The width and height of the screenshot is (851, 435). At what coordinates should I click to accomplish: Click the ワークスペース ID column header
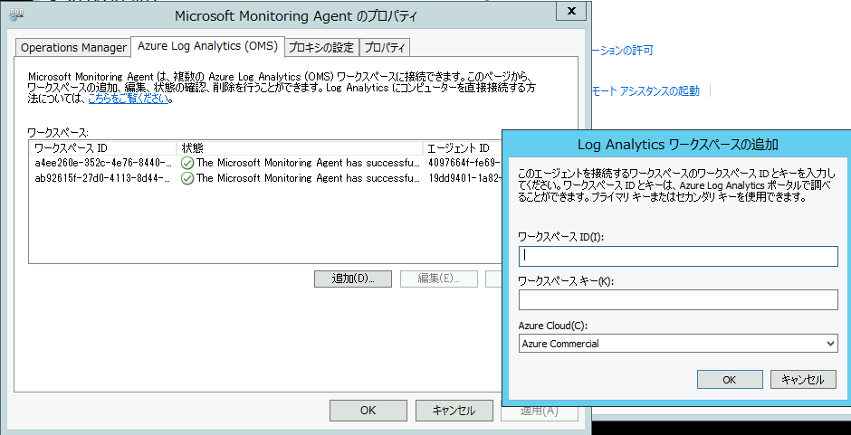[102, 148]
